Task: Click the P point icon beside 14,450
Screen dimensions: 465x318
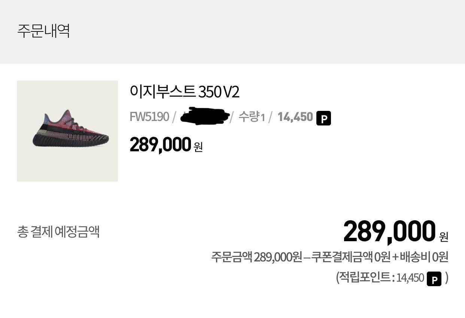Action: pyautogui.click(x=323, y=118)
